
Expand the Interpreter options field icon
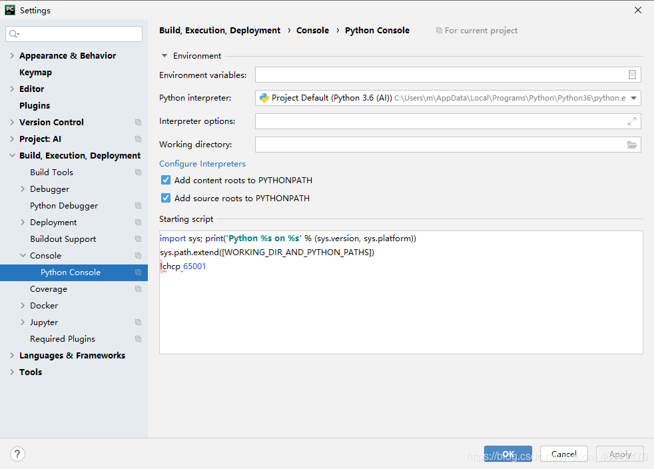coord(632,121)
